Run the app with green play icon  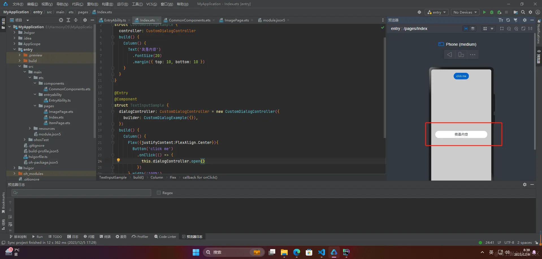(484, 12)
